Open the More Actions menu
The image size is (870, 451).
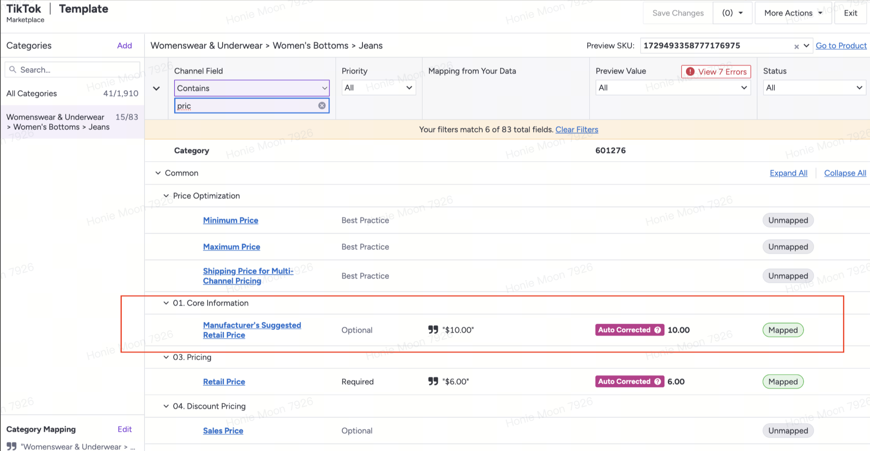(793, 13)
